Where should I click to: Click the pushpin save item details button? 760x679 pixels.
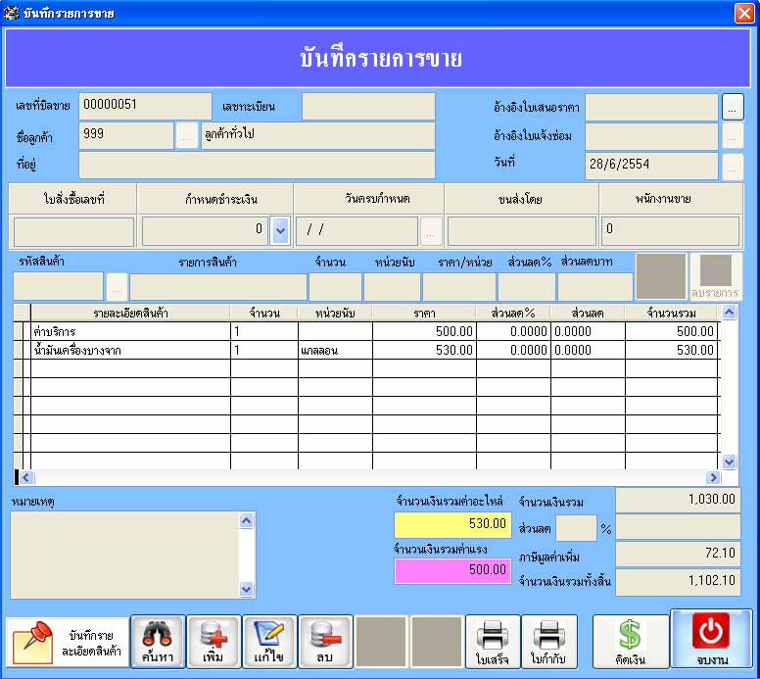click(68, 642)
